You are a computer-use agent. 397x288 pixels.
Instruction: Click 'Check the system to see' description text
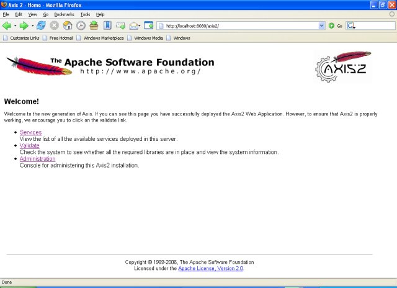point(149,152)
